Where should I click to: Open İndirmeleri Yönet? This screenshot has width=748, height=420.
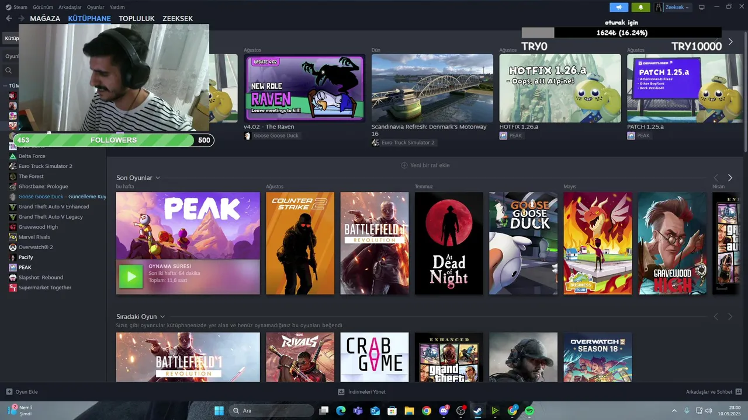[362, 392]
